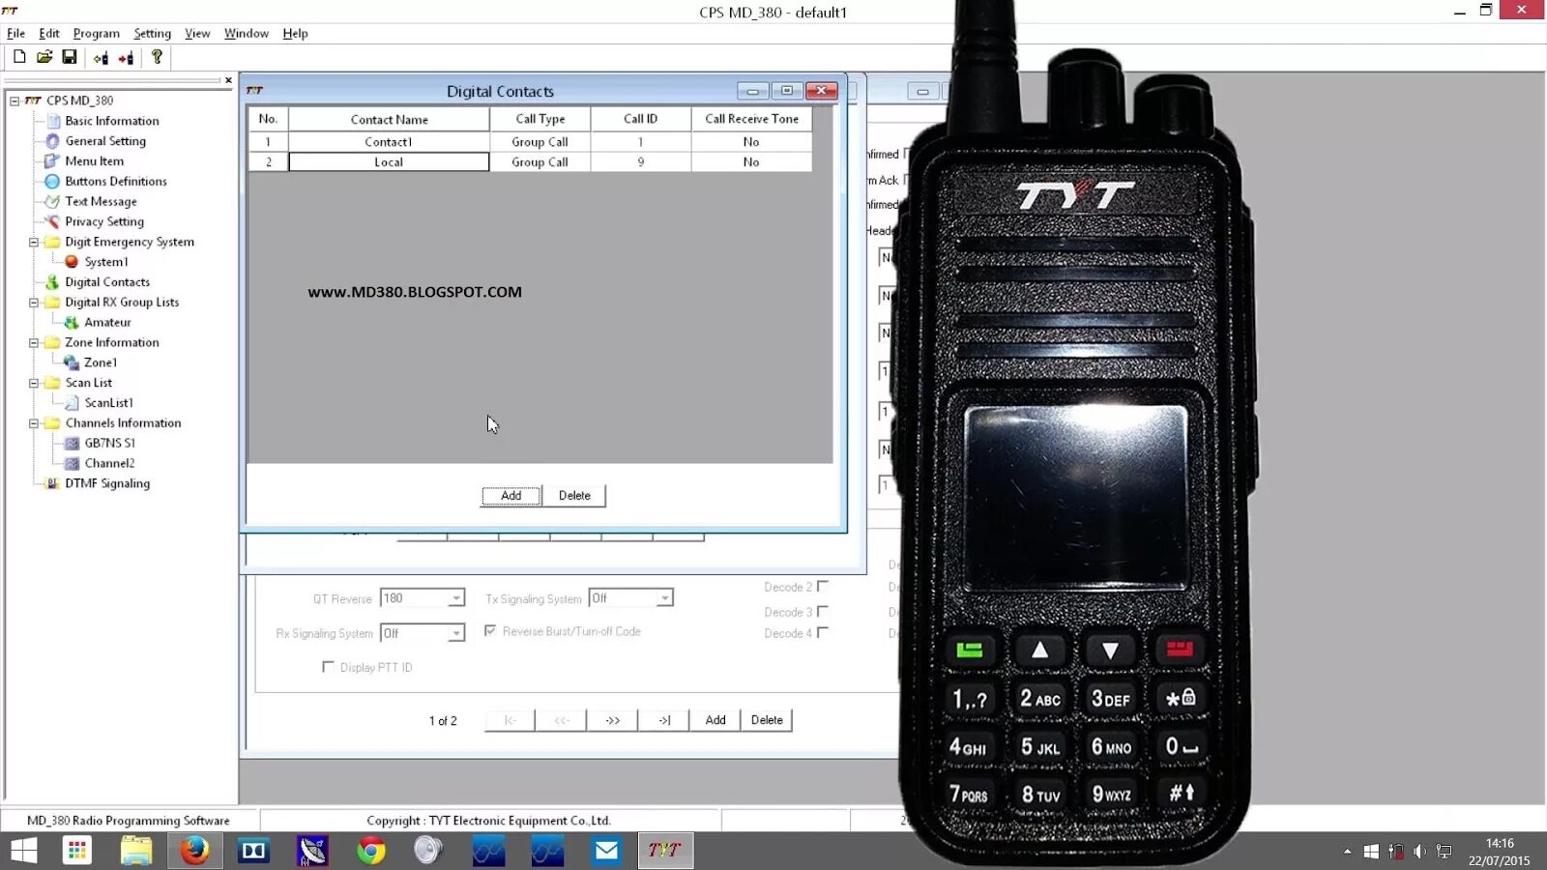Collapse the Zone Information node
This screenshot has width=1547, height=870.
[x=34, y=343]
